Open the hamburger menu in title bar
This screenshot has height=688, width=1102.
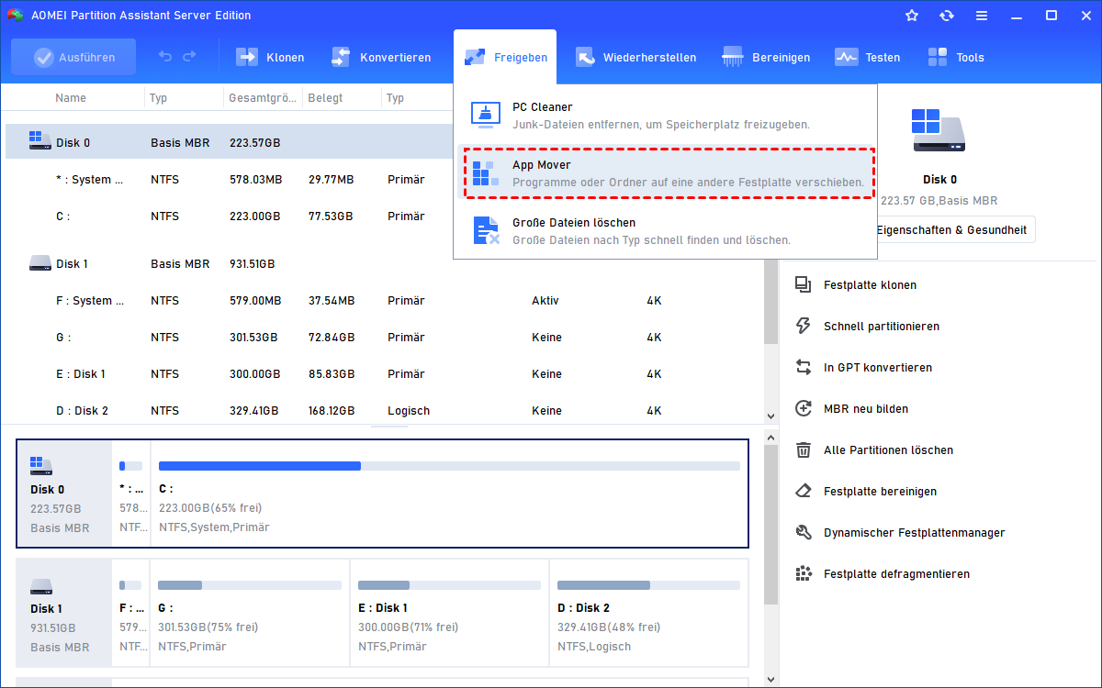coord(982,16)
